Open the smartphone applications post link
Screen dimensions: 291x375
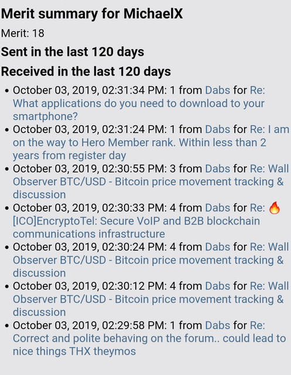coord(139,104)
